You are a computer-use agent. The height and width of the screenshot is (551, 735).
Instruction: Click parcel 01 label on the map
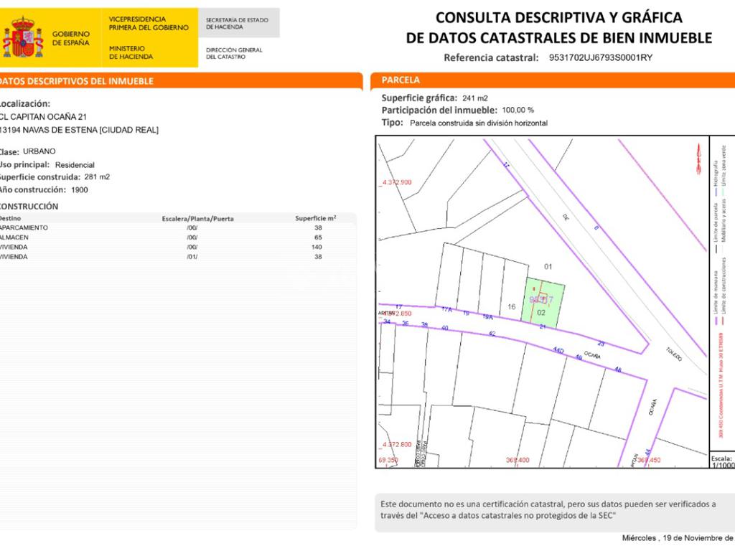[548, 267]
